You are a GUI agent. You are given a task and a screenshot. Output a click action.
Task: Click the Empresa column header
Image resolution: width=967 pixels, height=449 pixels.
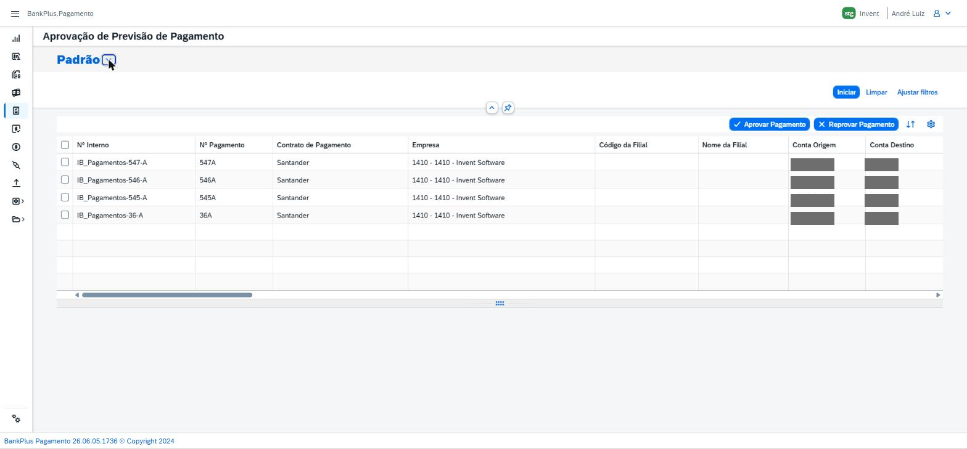click(x=501, y=145)
